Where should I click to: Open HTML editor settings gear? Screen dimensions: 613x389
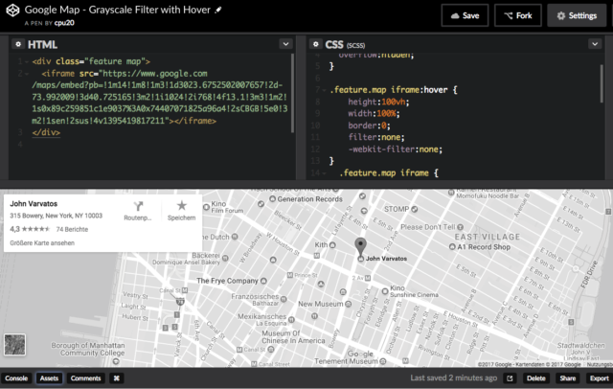coord(18,44)
